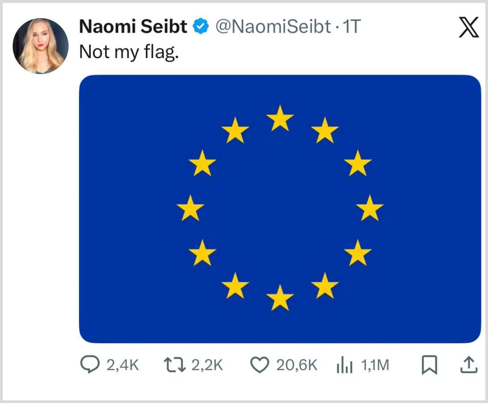
Task: Bookmark the tweet with the bookmark icon
Action: click(x=429, y=365)
